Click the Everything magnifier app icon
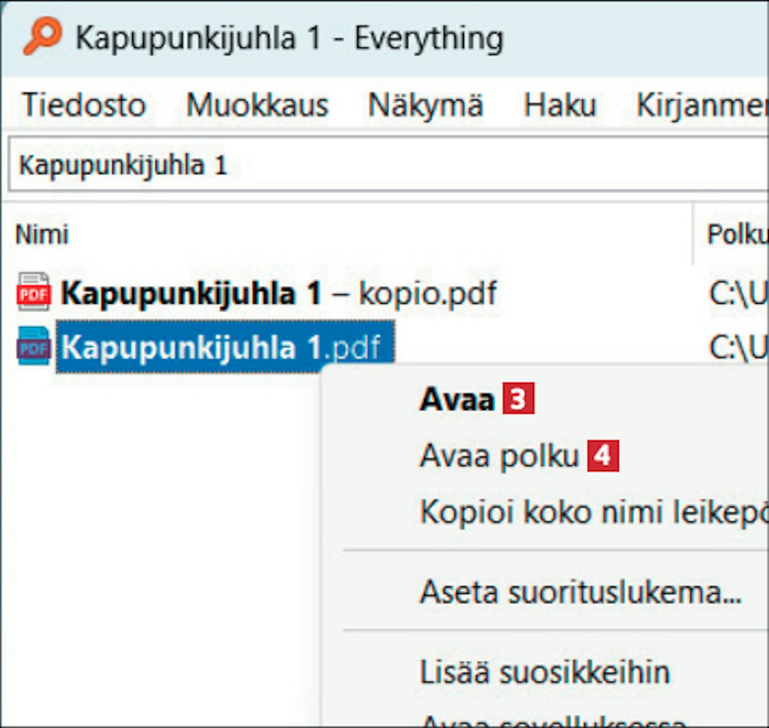 click(42, 36)
